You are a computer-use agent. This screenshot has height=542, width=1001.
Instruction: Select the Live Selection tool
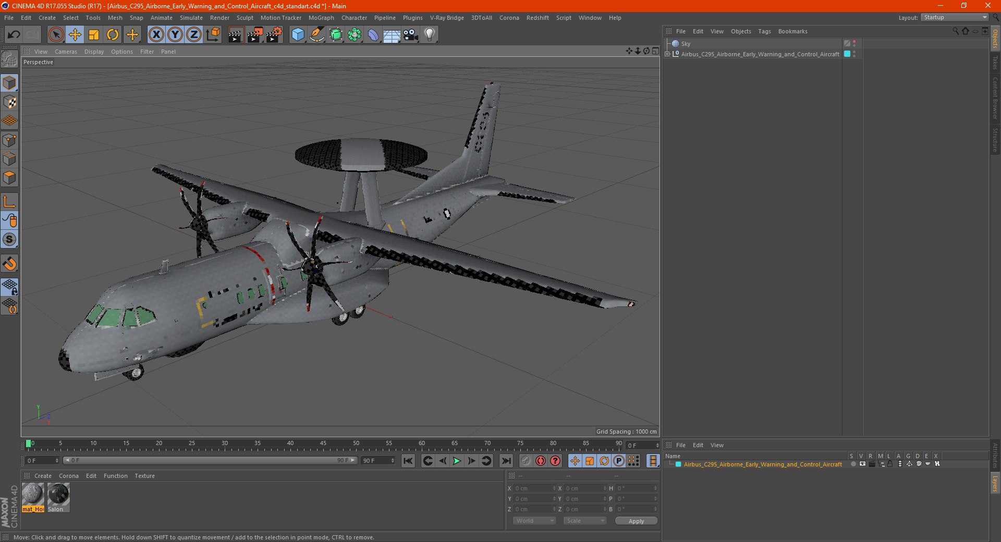[56, 35]
